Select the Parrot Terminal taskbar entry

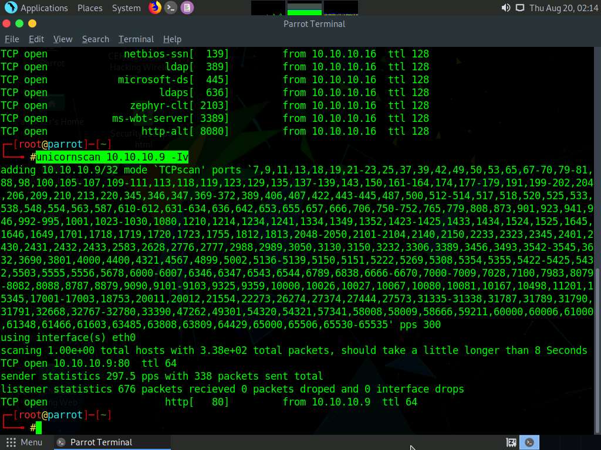click(x=112, y=442)
